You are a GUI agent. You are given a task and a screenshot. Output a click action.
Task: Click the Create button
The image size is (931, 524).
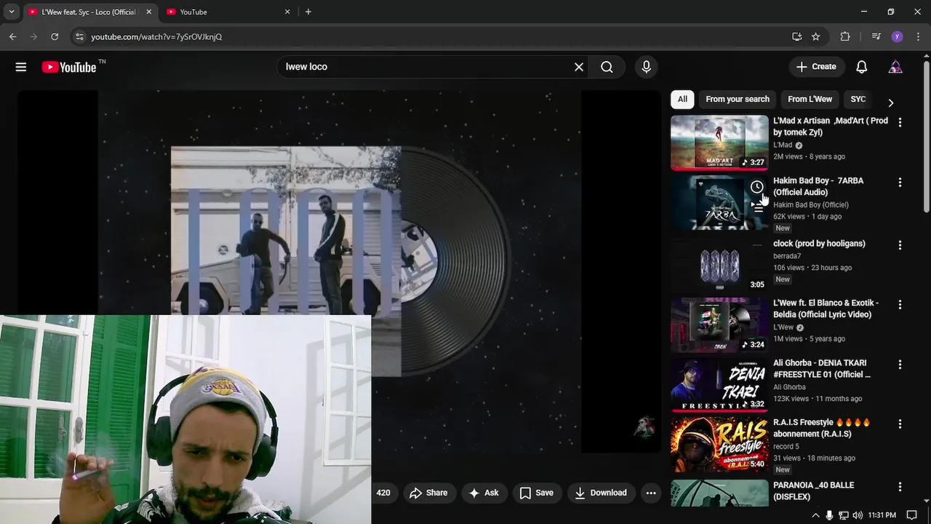click(x=817, y=67)
